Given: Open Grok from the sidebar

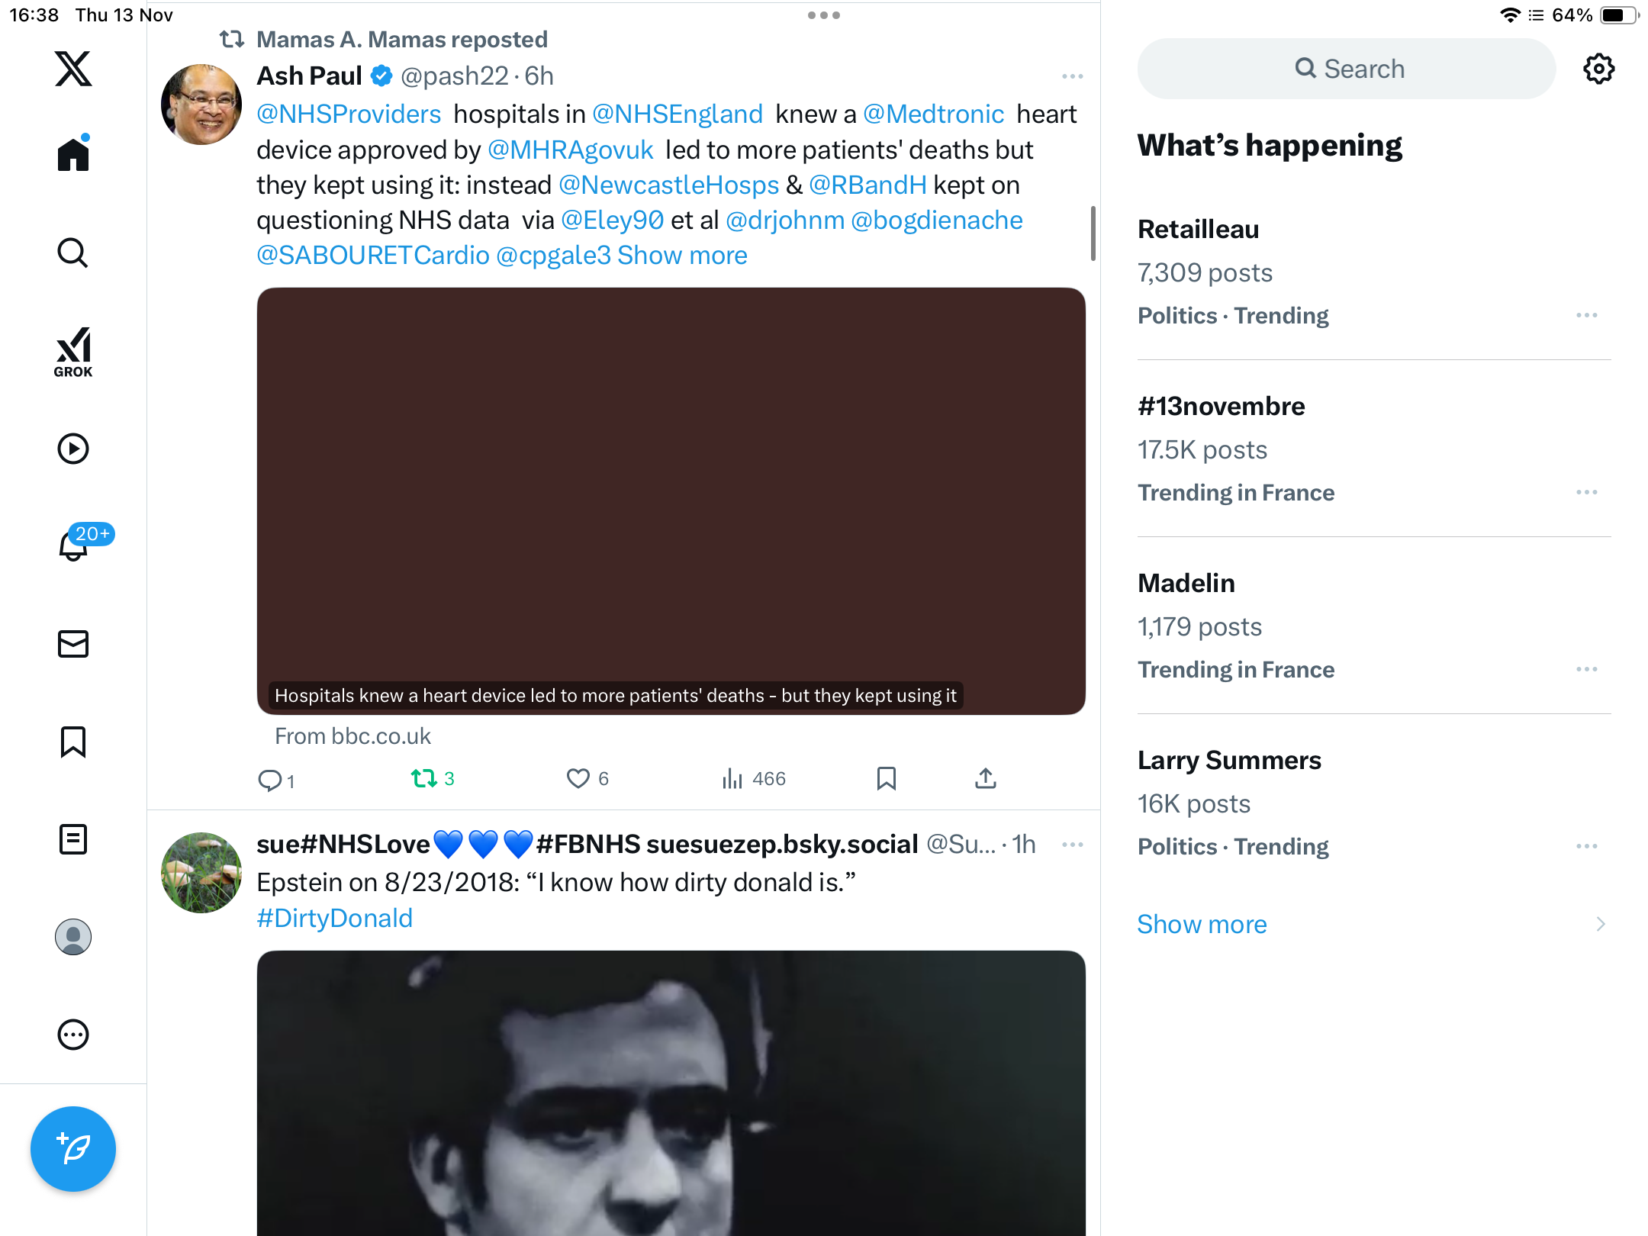Looking at the screenshot, I should [x=73, y=352].
